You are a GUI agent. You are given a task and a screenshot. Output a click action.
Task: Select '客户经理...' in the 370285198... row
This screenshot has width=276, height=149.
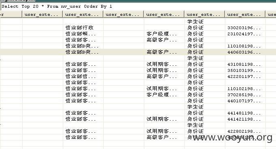coord(162,95)
